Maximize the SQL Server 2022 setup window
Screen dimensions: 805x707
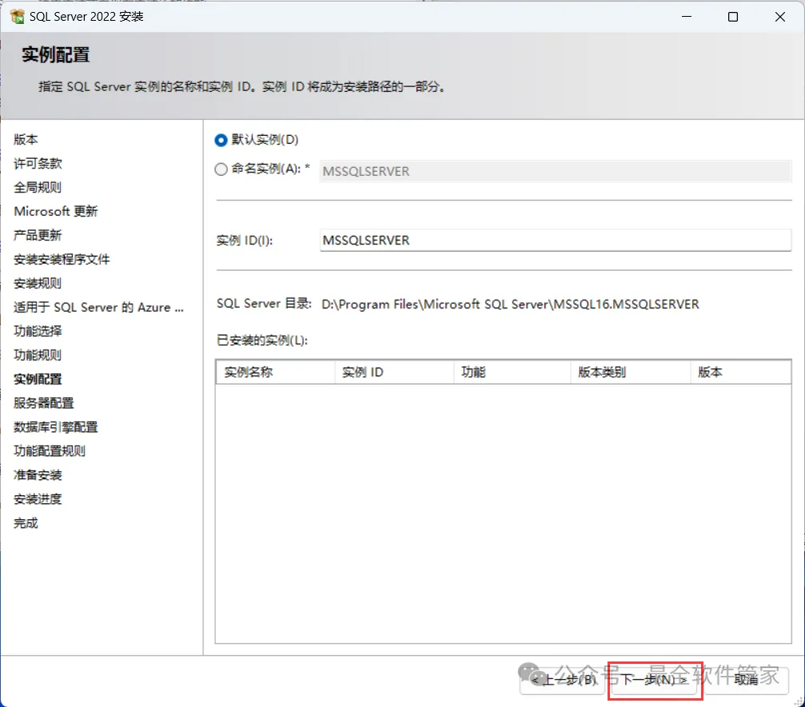tap(733, 17)
